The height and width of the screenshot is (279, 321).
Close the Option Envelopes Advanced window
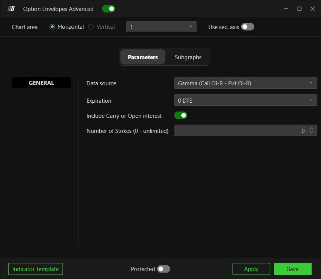[x=312, y=9]
